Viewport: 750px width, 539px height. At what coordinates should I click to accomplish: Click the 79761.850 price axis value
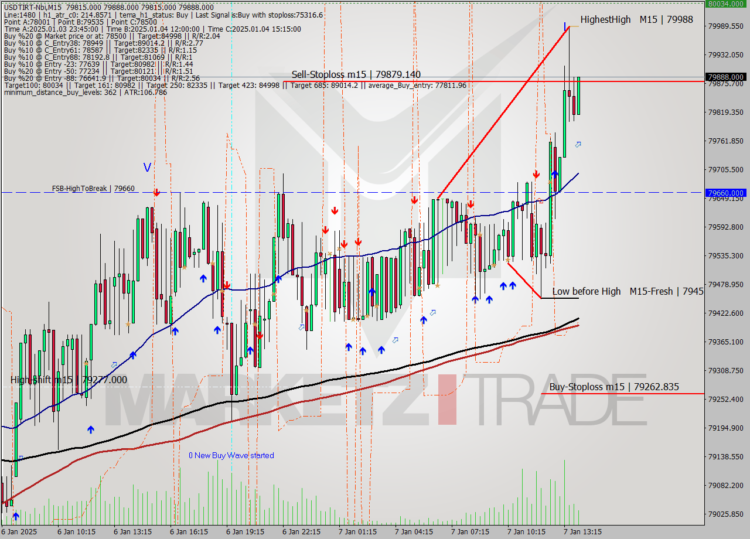727,141
